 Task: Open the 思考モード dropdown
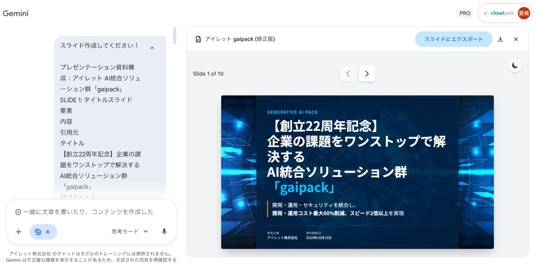(130, 231)
